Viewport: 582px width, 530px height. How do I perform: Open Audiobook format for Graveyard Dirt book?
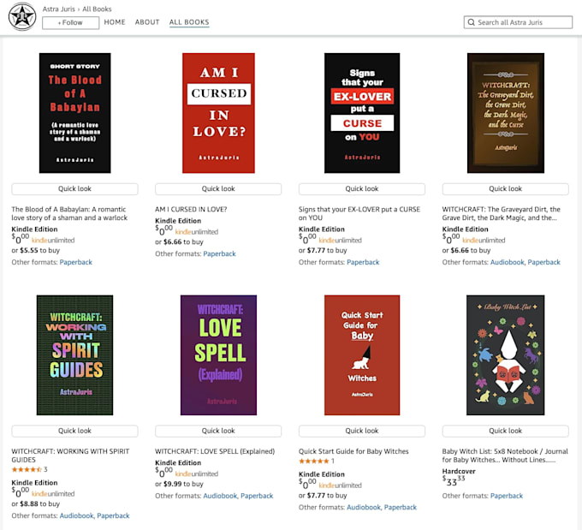[507, 262]
